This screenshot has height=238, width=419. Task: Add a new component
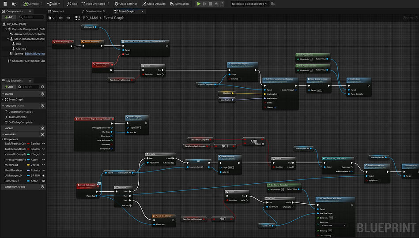point(9,17)
